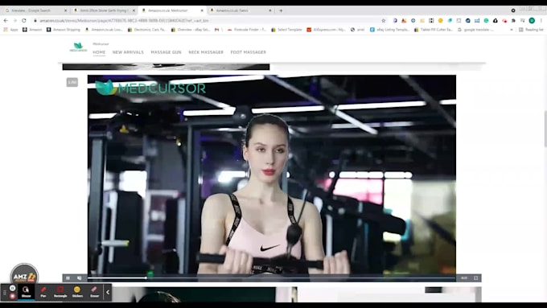Viewport: 547px width, 308px height.
Task: Open the Amazon bookmark
Action: (x=32, y=30)
